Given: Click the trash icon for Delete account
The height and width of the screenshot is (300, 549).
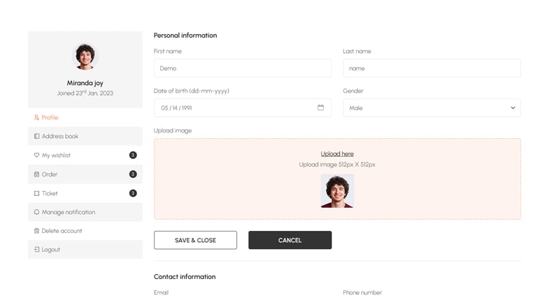Looking at the screenshot, I should pos(36,231).
